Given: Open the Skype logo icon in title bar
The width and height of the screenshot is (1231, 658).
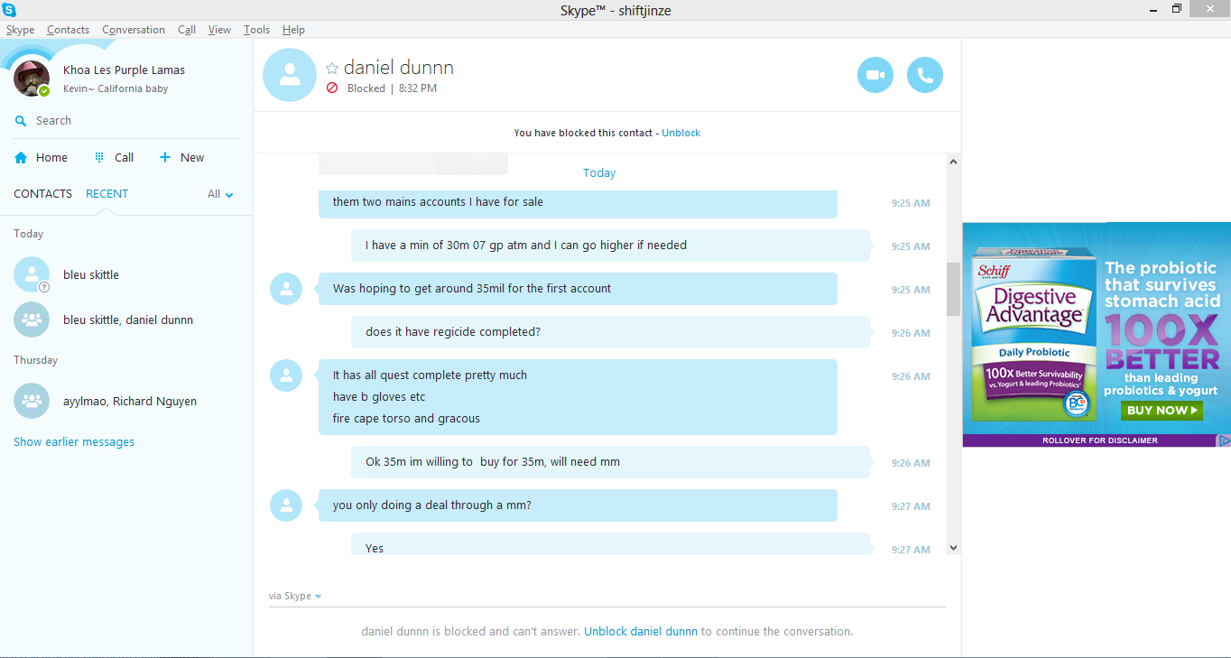Looking at the screenshot, I should [8, 10].
